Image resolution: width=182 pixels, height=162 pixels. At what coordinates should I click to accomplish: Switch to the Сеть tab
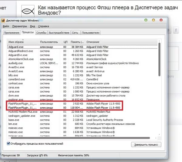[75, 33]
